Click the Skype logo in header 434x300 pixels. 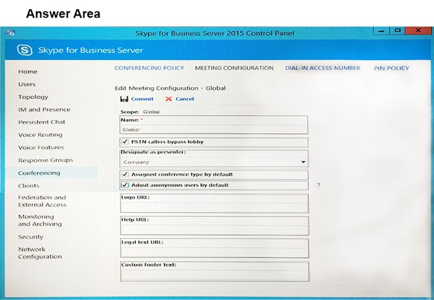[25, 50]
